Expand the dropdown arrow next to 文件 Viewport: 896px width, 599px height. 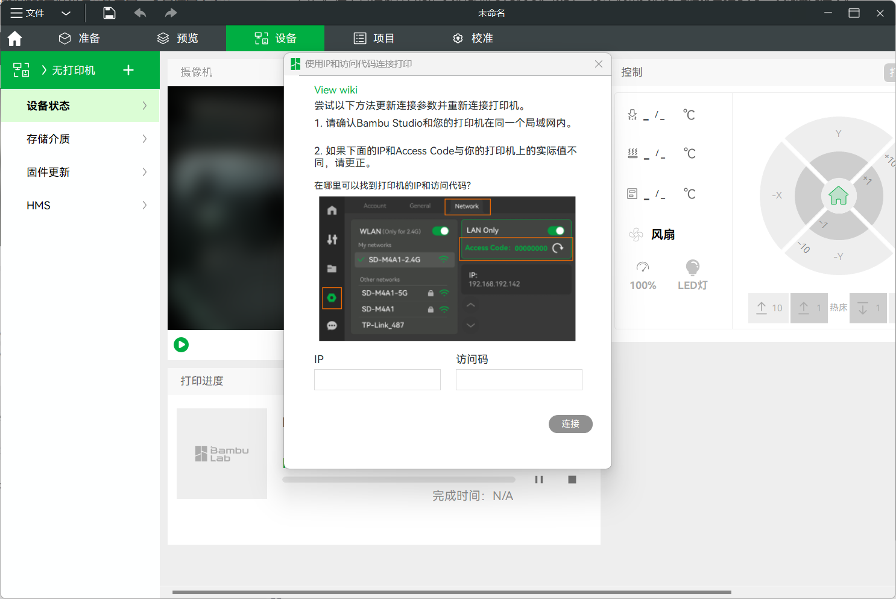66,13
